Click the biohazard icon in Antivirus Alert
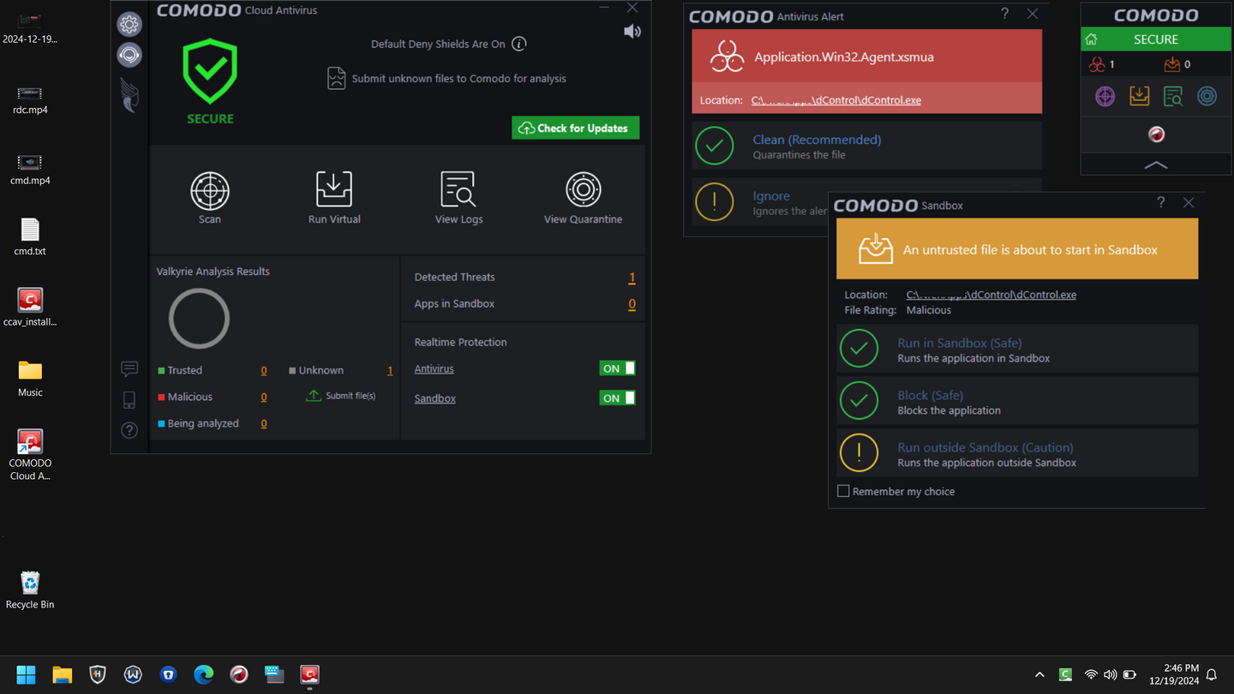Image resolution: width=1234 pixels, height=694 pixels. (727, 57)
